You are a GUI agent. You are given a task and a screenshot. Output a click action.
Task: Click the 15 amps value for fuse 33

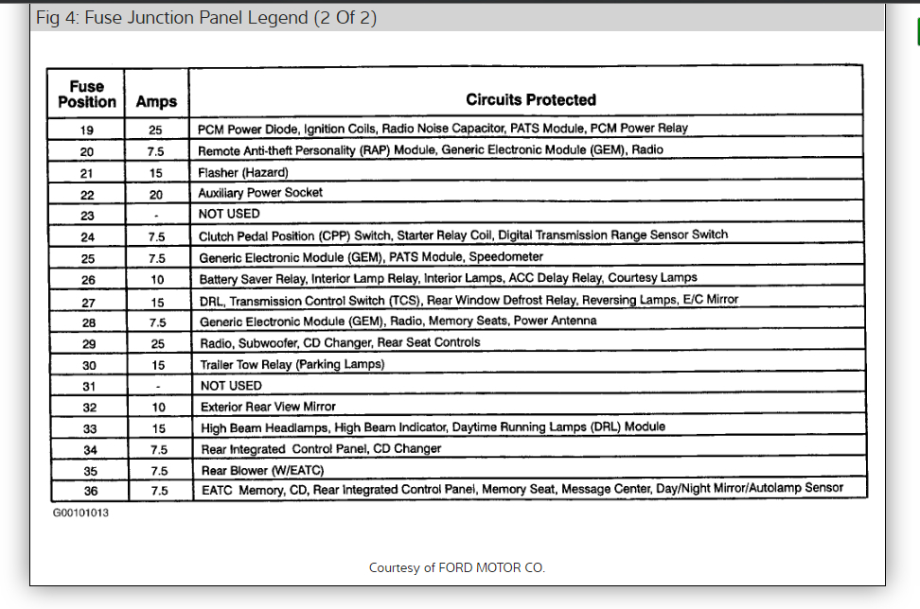pos(159,429)
